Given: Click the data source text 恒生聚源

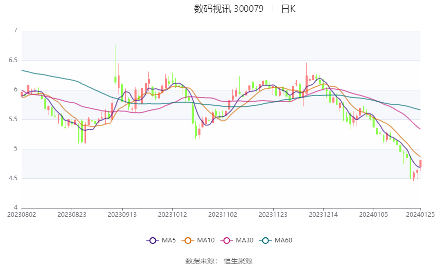Looking at the screenshot, I should coord(238,261).
